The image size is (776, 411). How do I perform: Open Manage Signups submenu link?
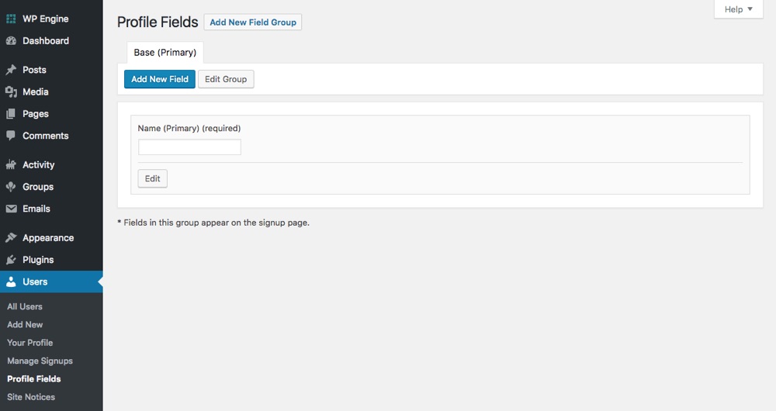pos(40,361)
